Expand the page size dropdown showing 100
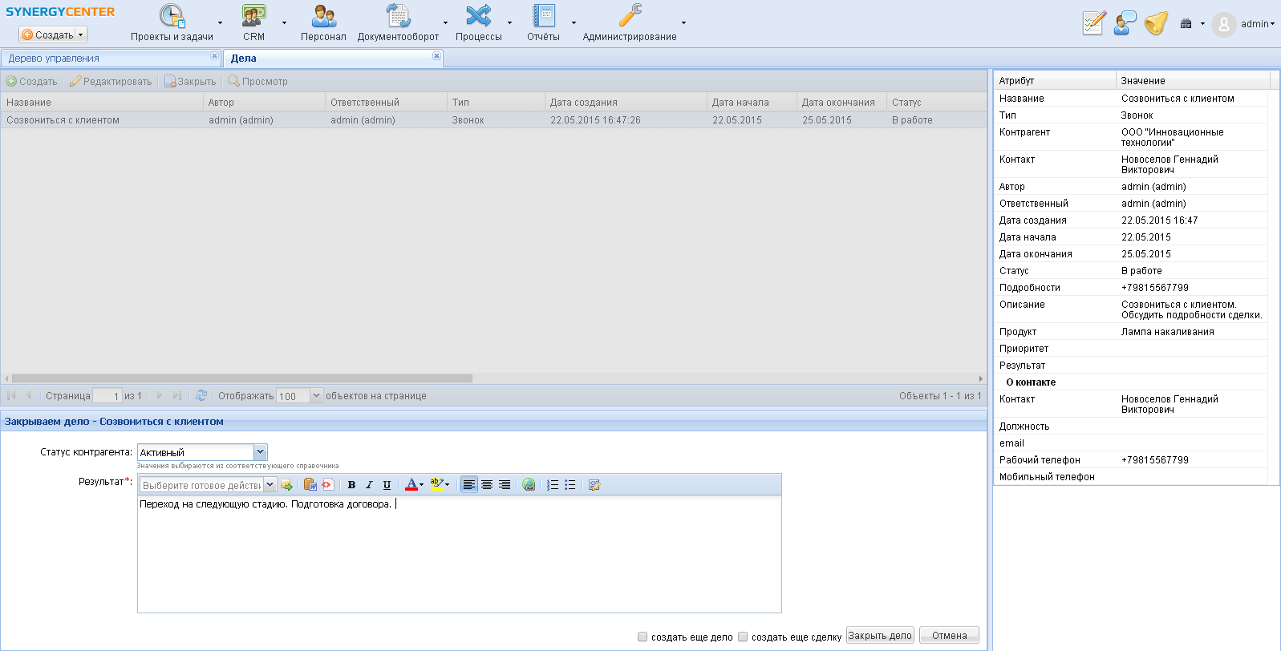Image resolution: width=1281 pixels, height=651 pixels. point(316,395)
